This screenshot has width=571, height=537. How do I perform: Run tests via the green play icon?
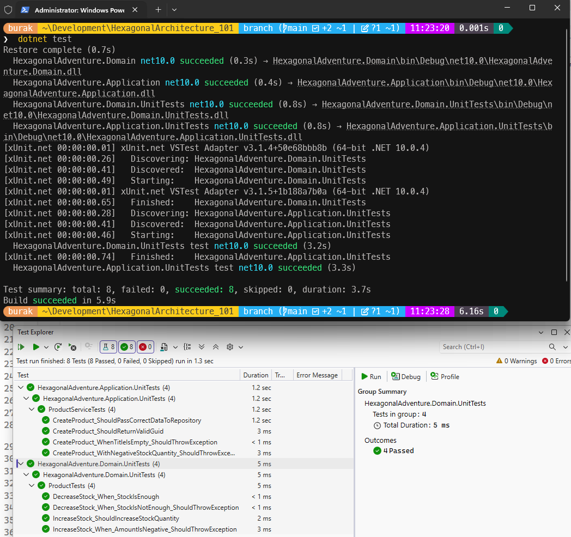tap(35, 347)
